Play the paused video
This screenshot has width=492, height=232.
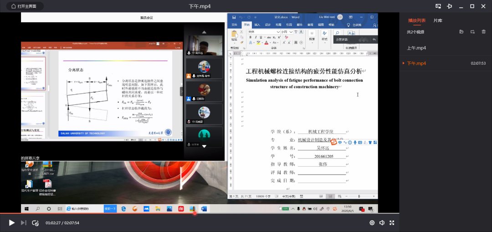11,223
